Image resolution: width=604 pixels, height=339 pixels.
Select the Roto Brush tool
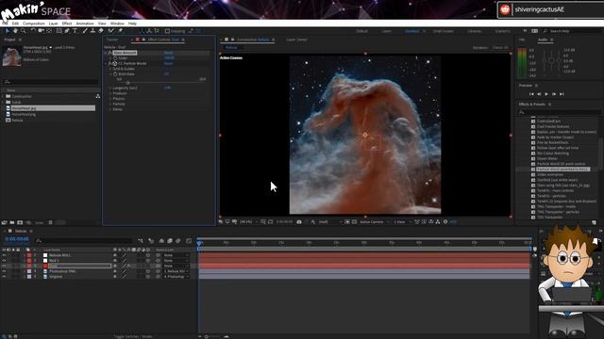click(x=111, y=31)
